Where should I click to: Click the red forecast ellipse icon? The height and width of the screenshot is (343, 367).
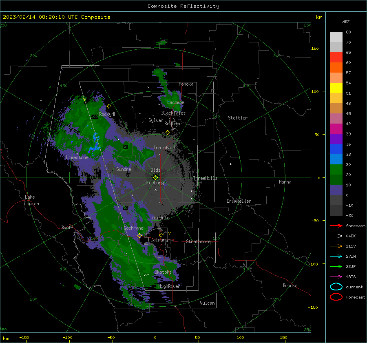pos(336,297)
